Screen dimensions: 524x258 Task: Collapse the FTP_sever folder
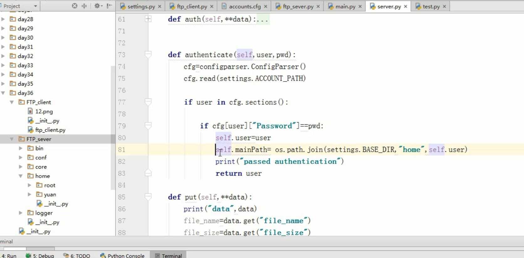[x=12, y=139]
